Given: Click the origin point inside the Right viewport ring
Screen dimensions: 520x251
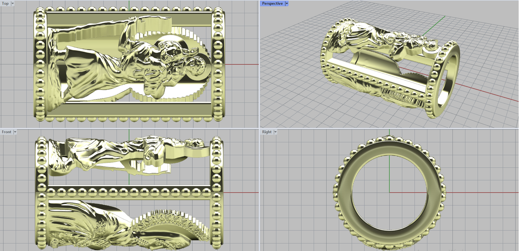Looking at the screenshot, I should tap(389, 192).
